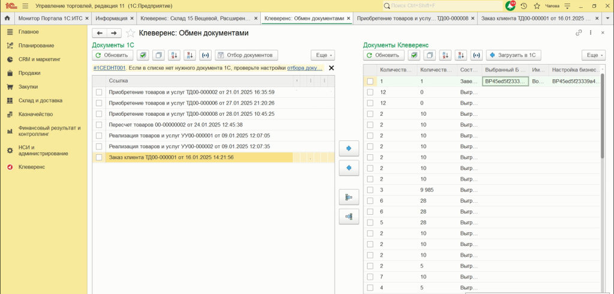Follow the отбора доку… settings link
Image resolution: width=614 pixels, height=294 pixels.
(305, 68)
